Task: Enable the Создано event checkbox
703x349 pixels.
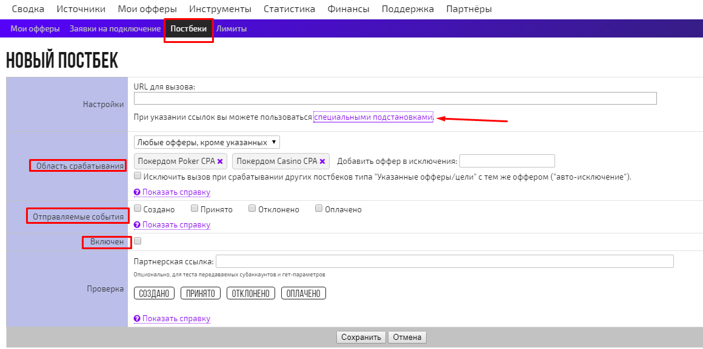Action: tap(137, 208)
